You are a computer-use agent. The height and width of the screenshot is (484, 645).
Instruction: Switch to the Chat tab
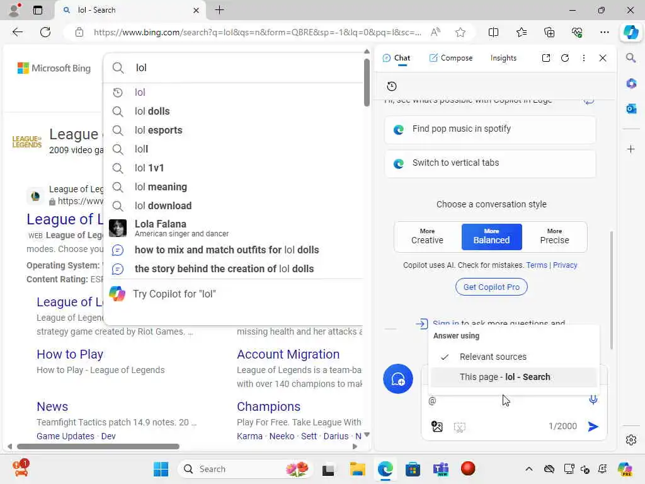click(x=397, y=58)
